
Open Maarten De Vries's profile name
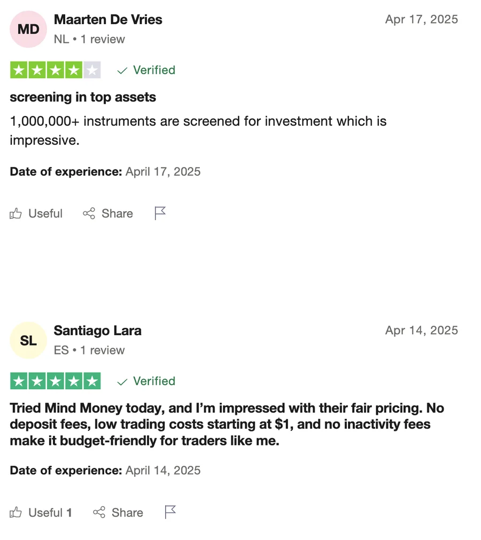(108, 20)
